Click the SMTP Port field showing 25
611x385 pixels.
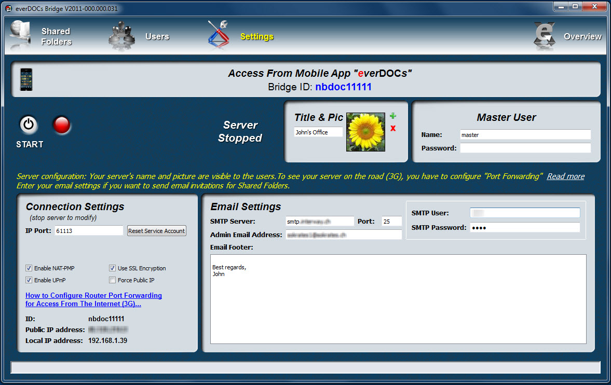391,222
